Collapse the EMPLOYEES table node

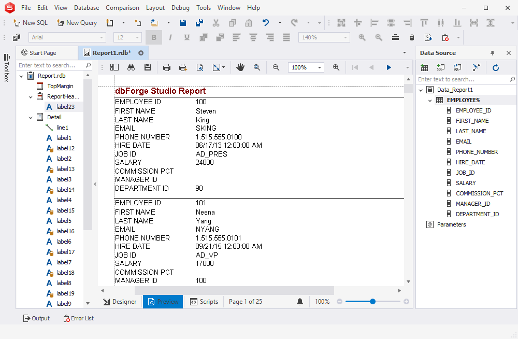click(430, 100)
